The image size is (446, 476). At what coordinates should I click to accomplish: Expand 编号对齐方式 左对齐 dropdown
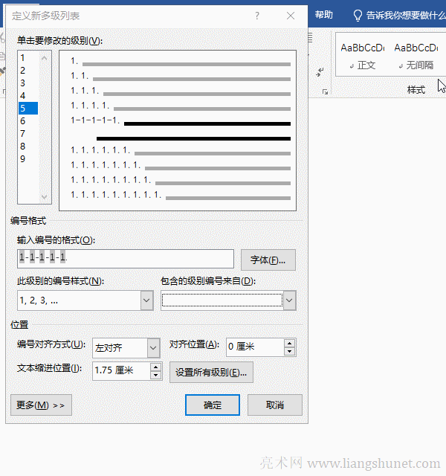153,347
